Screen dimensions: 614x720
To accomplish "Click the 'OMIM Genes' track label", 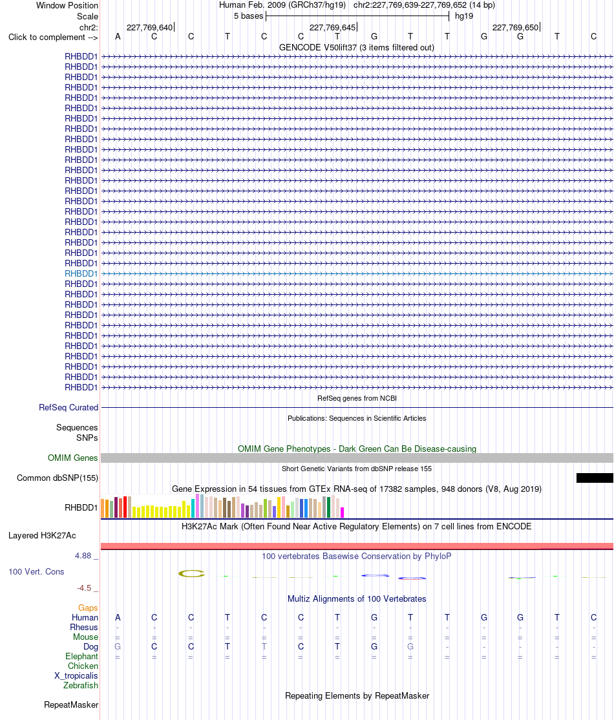I will point(72,458).
